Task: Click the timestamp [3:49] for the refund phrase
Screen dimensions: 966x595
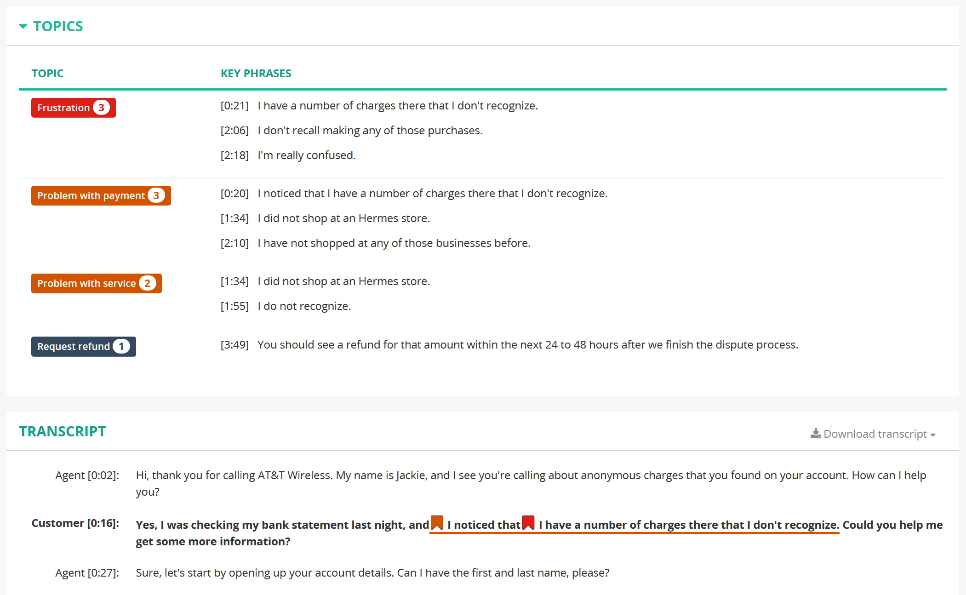Action: (235, 344)
